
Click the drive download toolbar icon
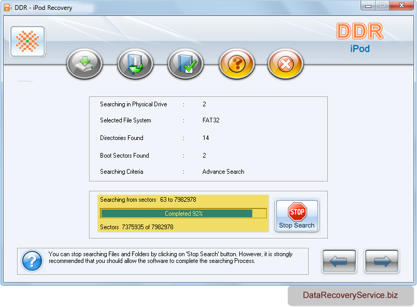click(x=84, y=64)
